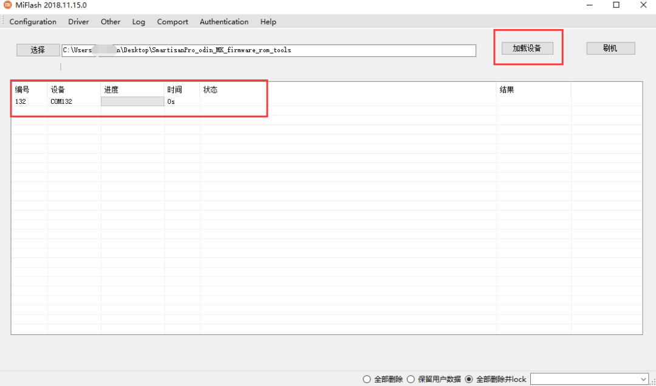Click the 132 number cell

coord(21,101)
